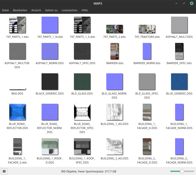The height and width of the screenshot is (175, 196).
Task: Open the Lesezeichen menu
Action: click(70, 10)
